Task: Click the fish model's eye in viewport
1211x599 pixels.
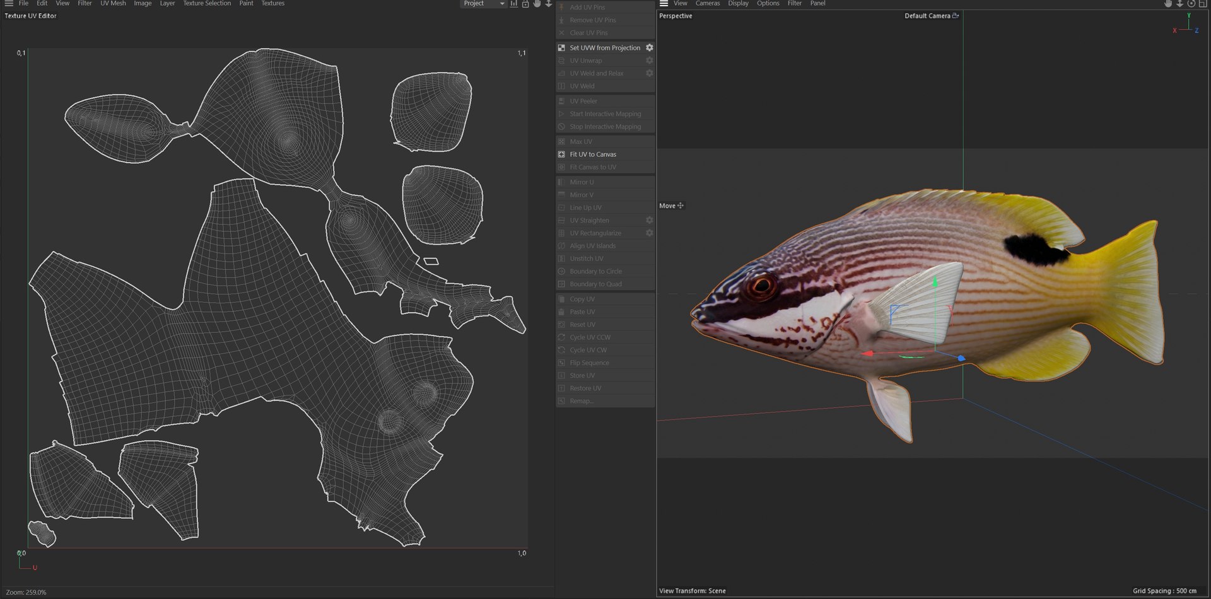Action: click(x=761, y=286)
